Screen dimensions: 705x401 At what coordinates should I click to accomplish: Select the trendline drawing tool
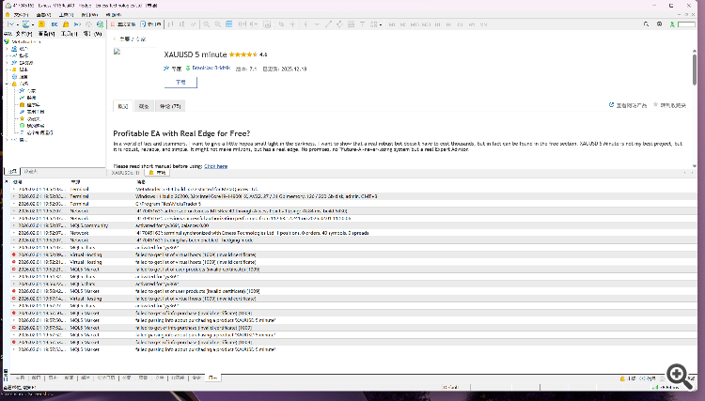pyautogui.click(x=328, y=24)
